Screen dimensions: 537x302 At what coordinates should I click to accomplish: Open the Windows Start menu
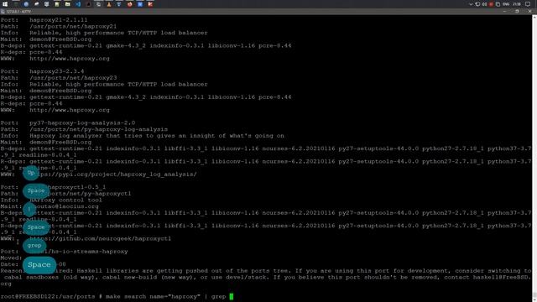[5, 4]
